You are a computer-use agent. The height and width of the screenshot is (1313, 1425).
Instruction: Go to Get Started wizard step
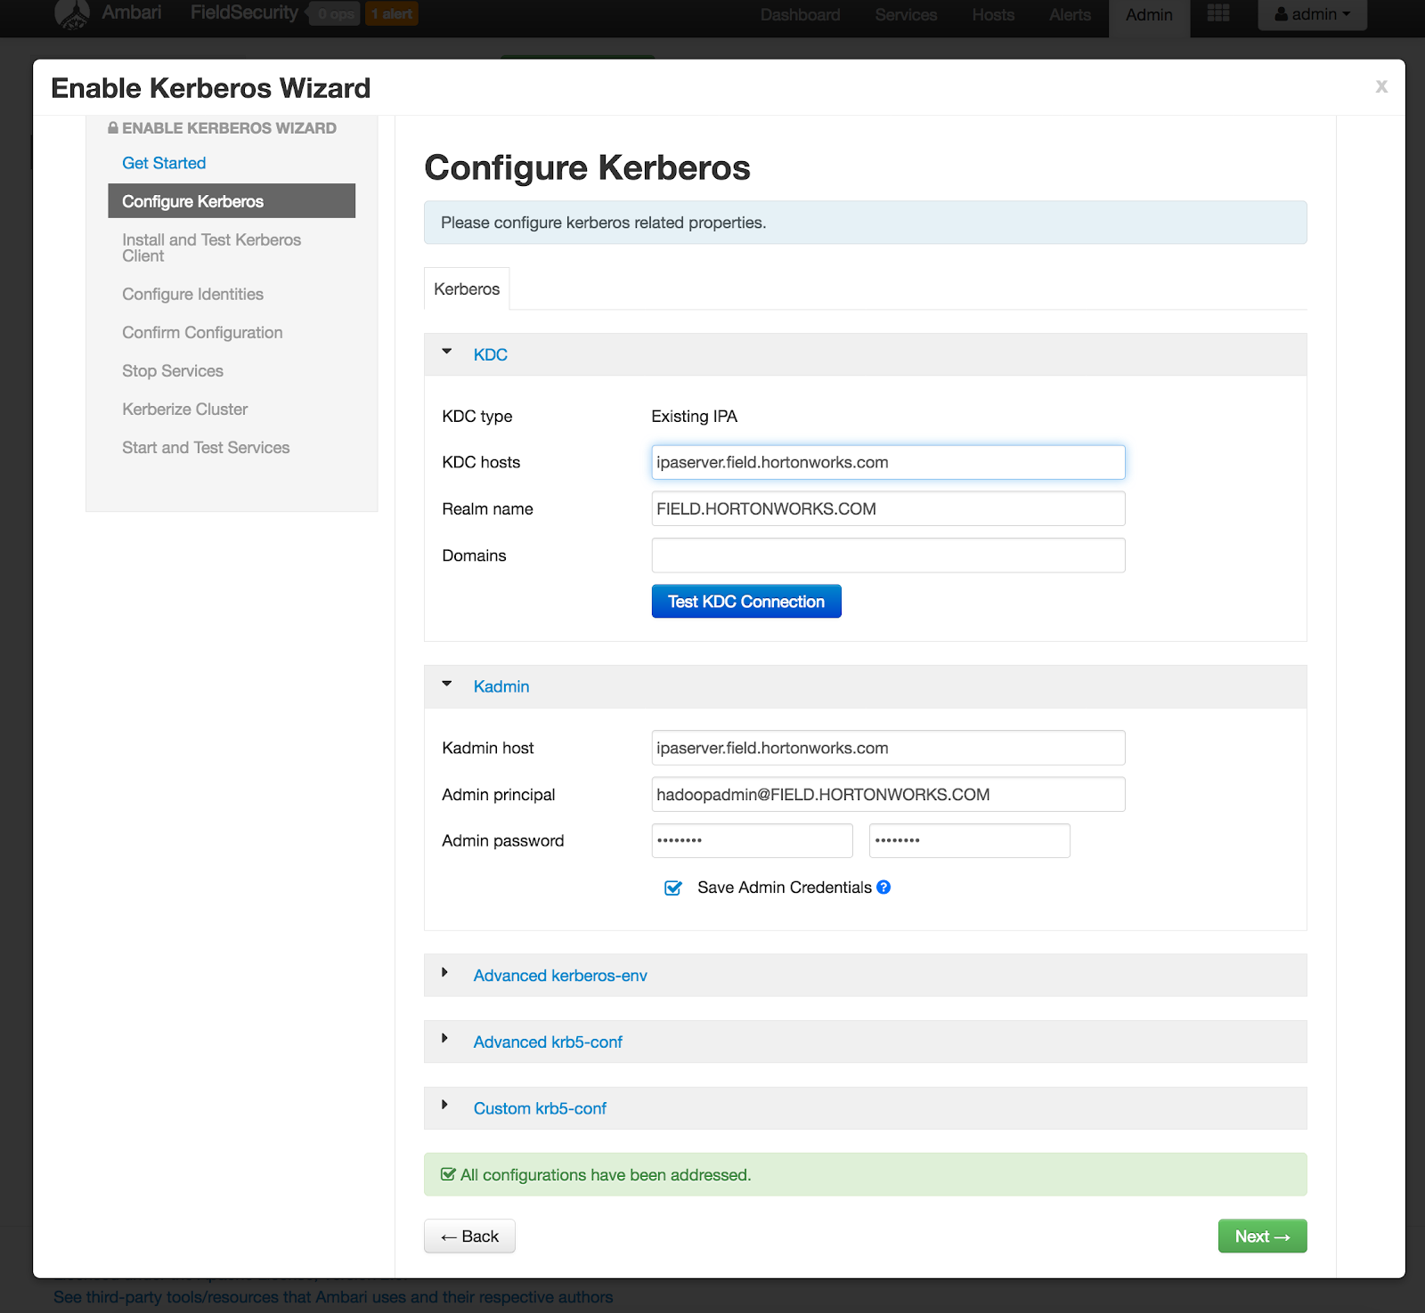pyautogui.click(x=164, y=163)
